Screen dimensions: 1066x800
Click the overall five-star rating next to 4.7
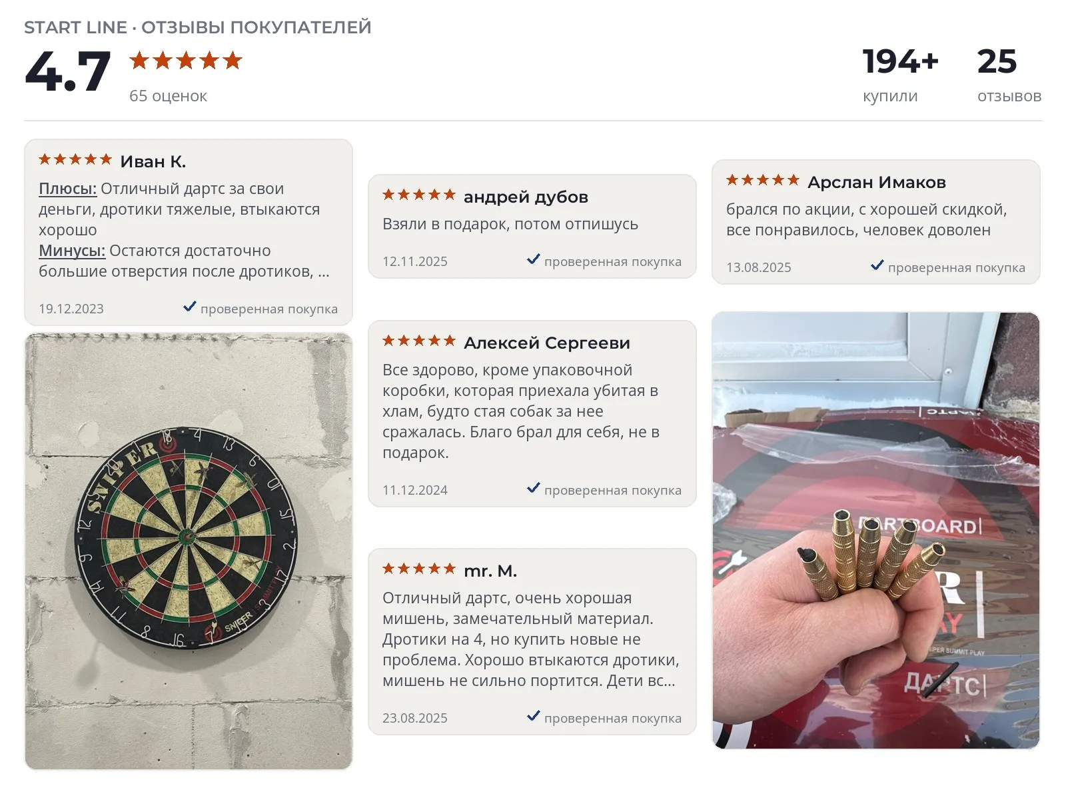(186, 61)
